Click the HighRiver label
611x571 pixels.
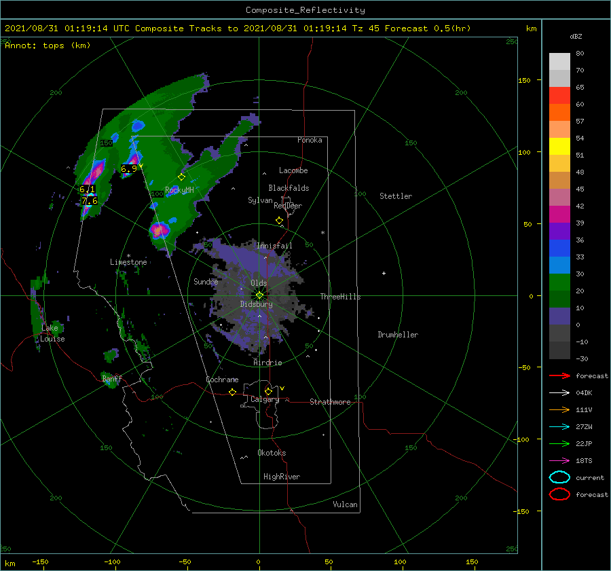(x=282, y=477)
